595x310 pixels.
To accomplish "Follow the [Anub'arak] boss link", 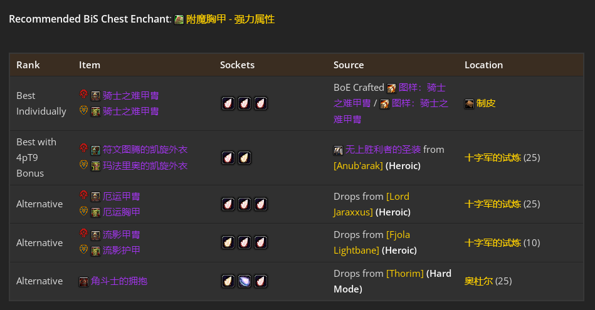I will point(358,165).
